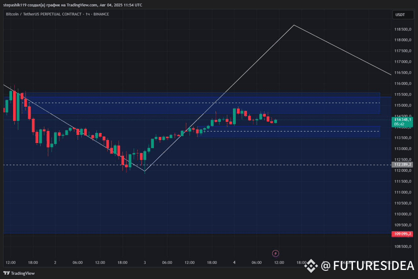
Task: Click the white dashed 112289,2 horizontal line
Action: [197, 165]
